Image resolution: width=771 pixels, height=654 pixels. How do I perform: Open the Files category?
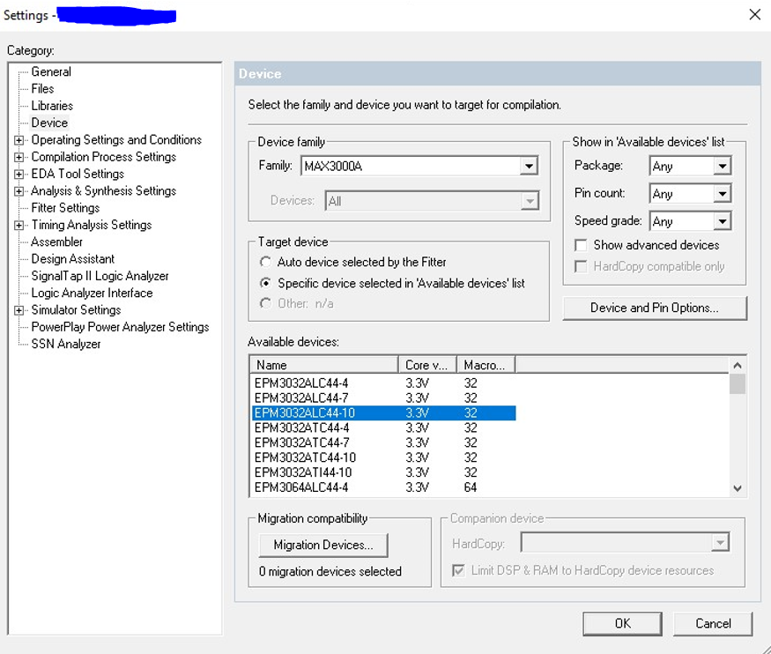[42, 89]
